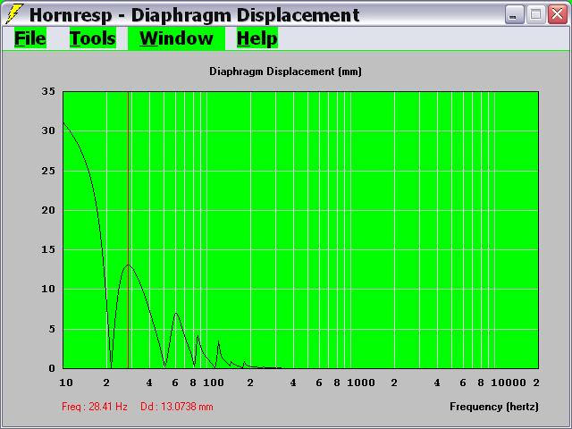Viewport: 572px width, 429px height.
Task: Click the Hornresp lightning bolt icon
Action: point(14,14)
